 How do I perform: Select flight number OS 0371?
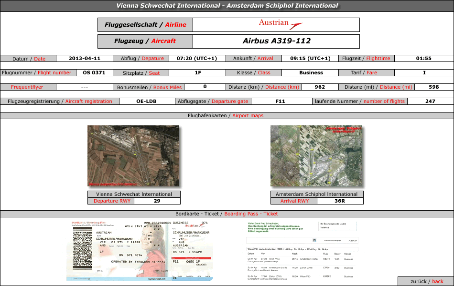tap(94, 73)
